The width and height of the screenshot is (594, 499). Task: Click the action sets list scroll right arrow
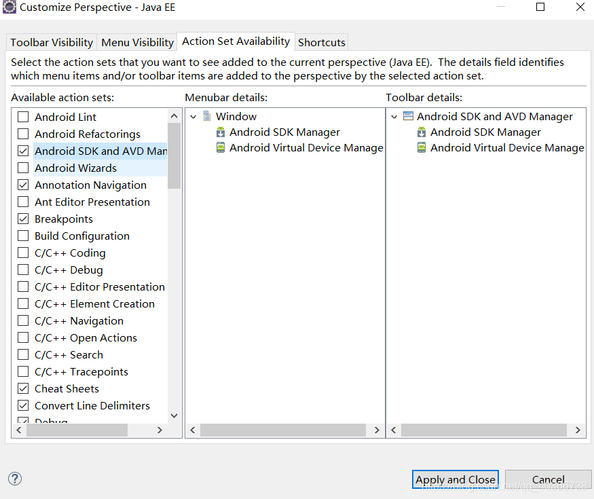160,430
